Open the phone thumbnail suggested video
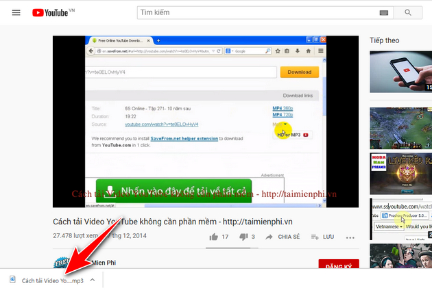The height and width of the screenshot is (290, 432). [401, 72]
